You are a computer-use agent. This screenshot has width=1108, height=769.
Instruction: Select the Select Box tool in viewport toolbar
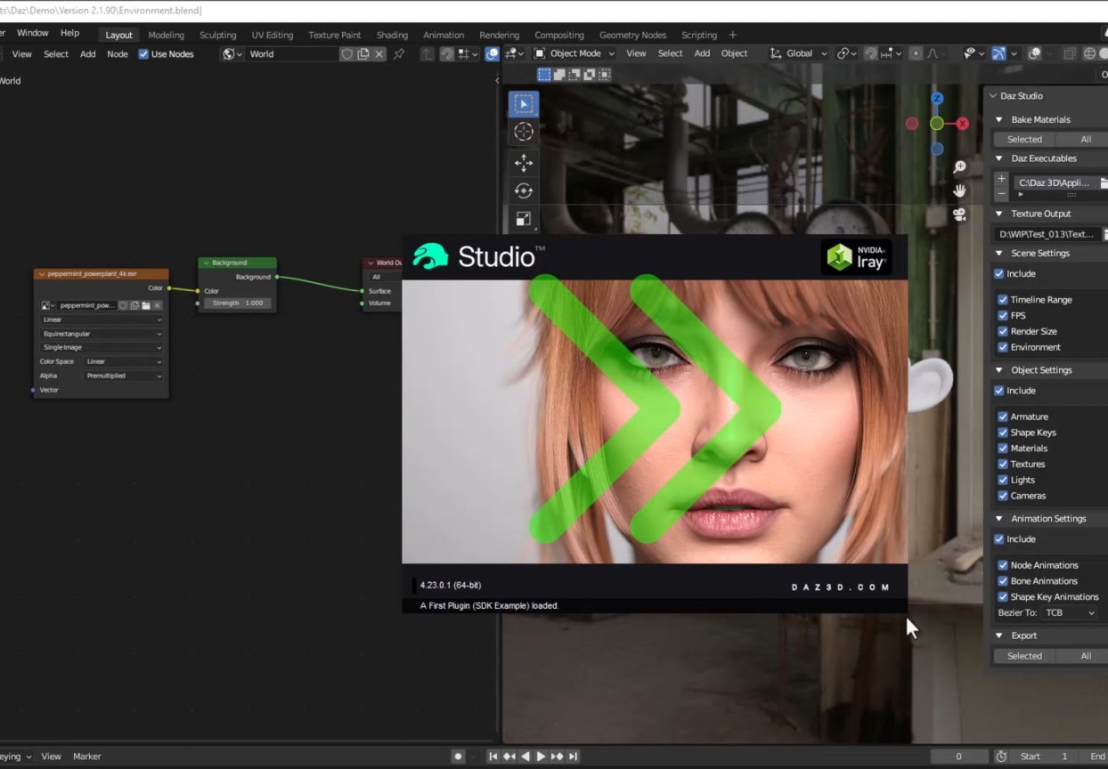[524, 104]
